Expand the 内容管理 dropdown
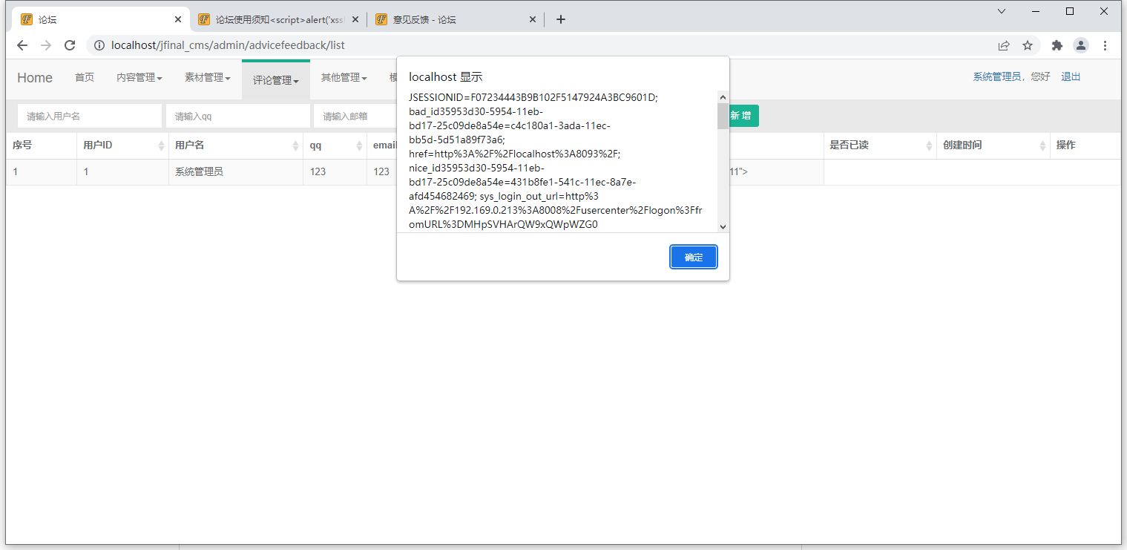This screenshot has height=550, width=1127. [x=139, y=77]
